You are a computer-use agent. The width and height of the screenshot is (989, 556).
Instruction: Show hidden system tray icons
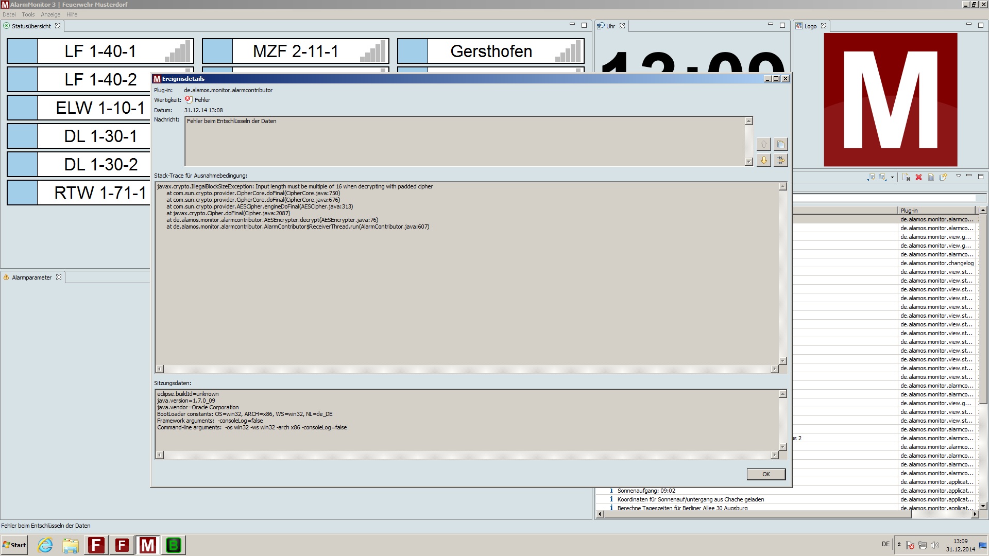(899, 544)
